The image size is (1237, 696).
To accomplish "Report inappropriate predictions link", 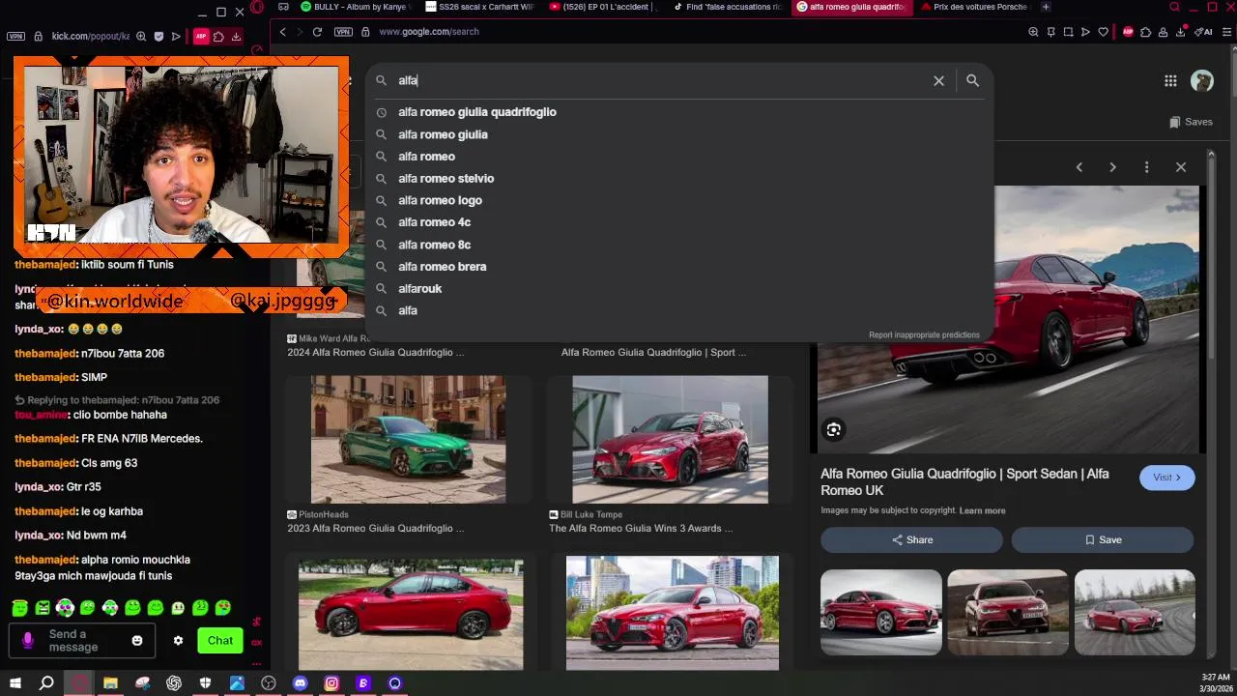I will tap(924, 335).
